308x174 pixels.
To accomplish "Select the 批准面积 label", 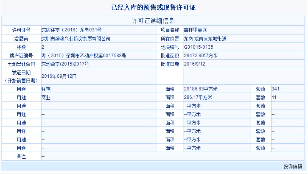I will [170, 56].
